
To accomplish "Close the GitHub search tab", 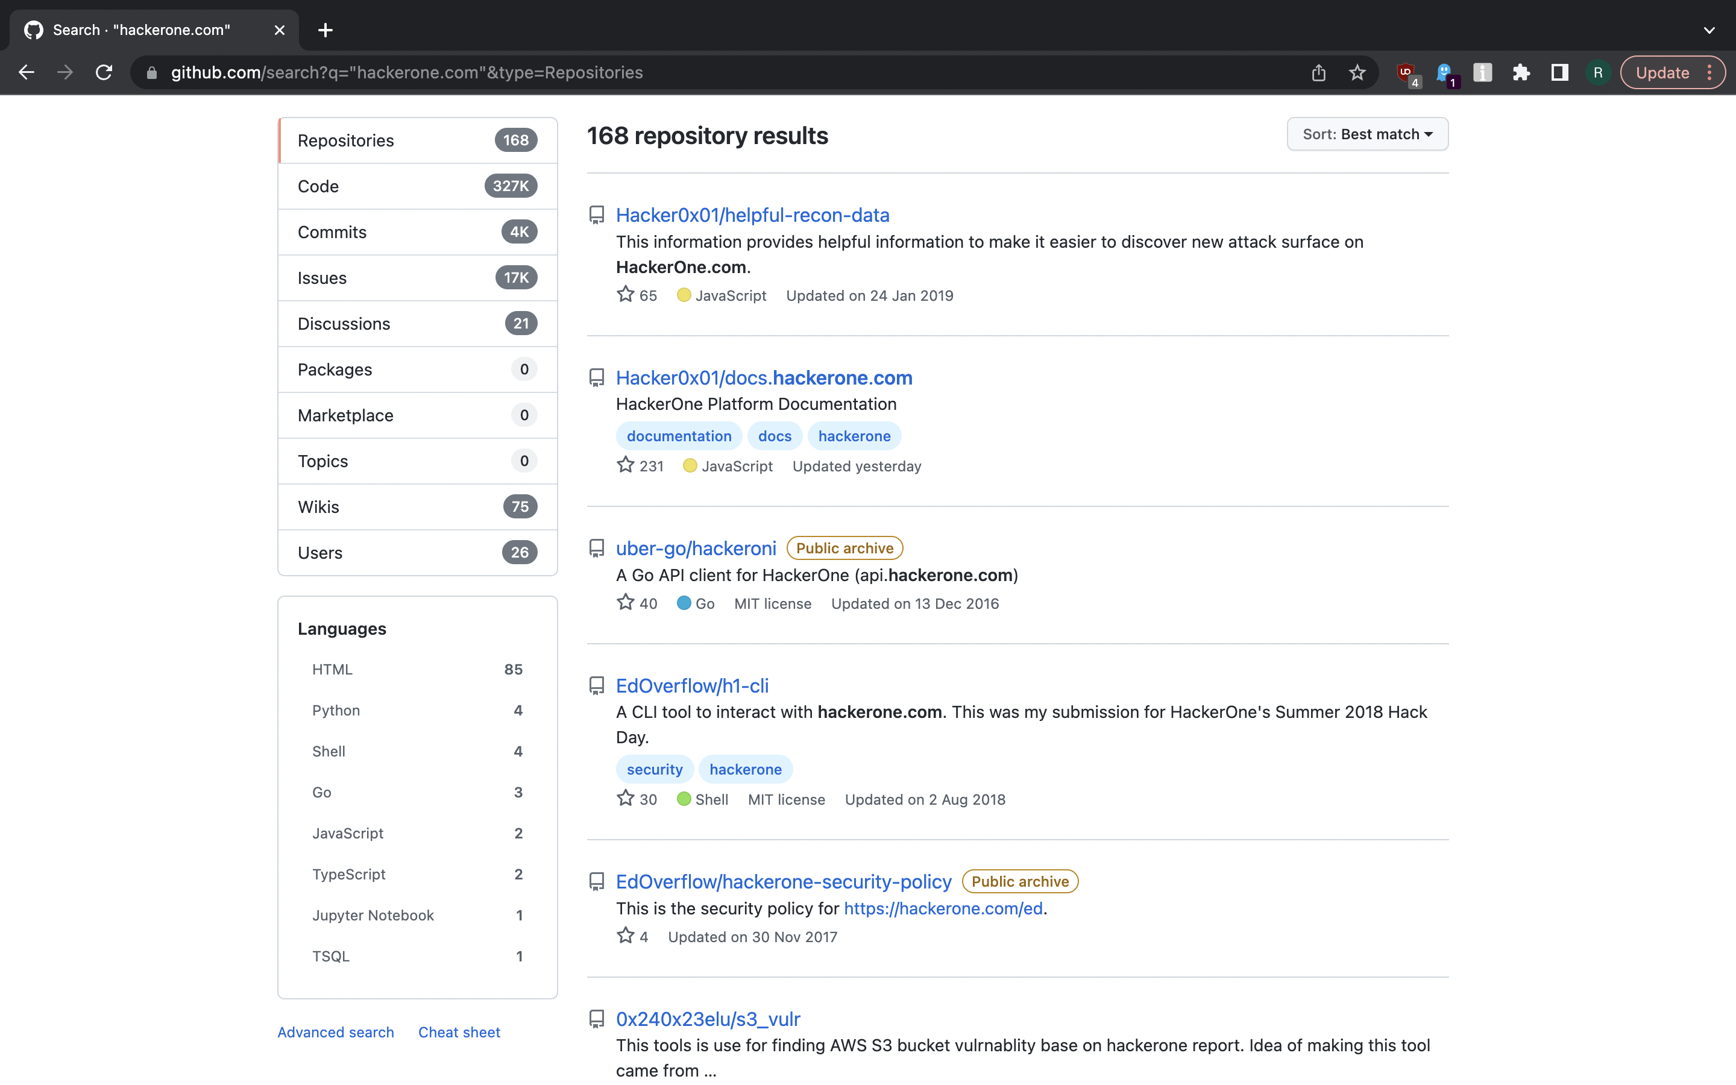I will pyautogui.click(x=280, y=30).
